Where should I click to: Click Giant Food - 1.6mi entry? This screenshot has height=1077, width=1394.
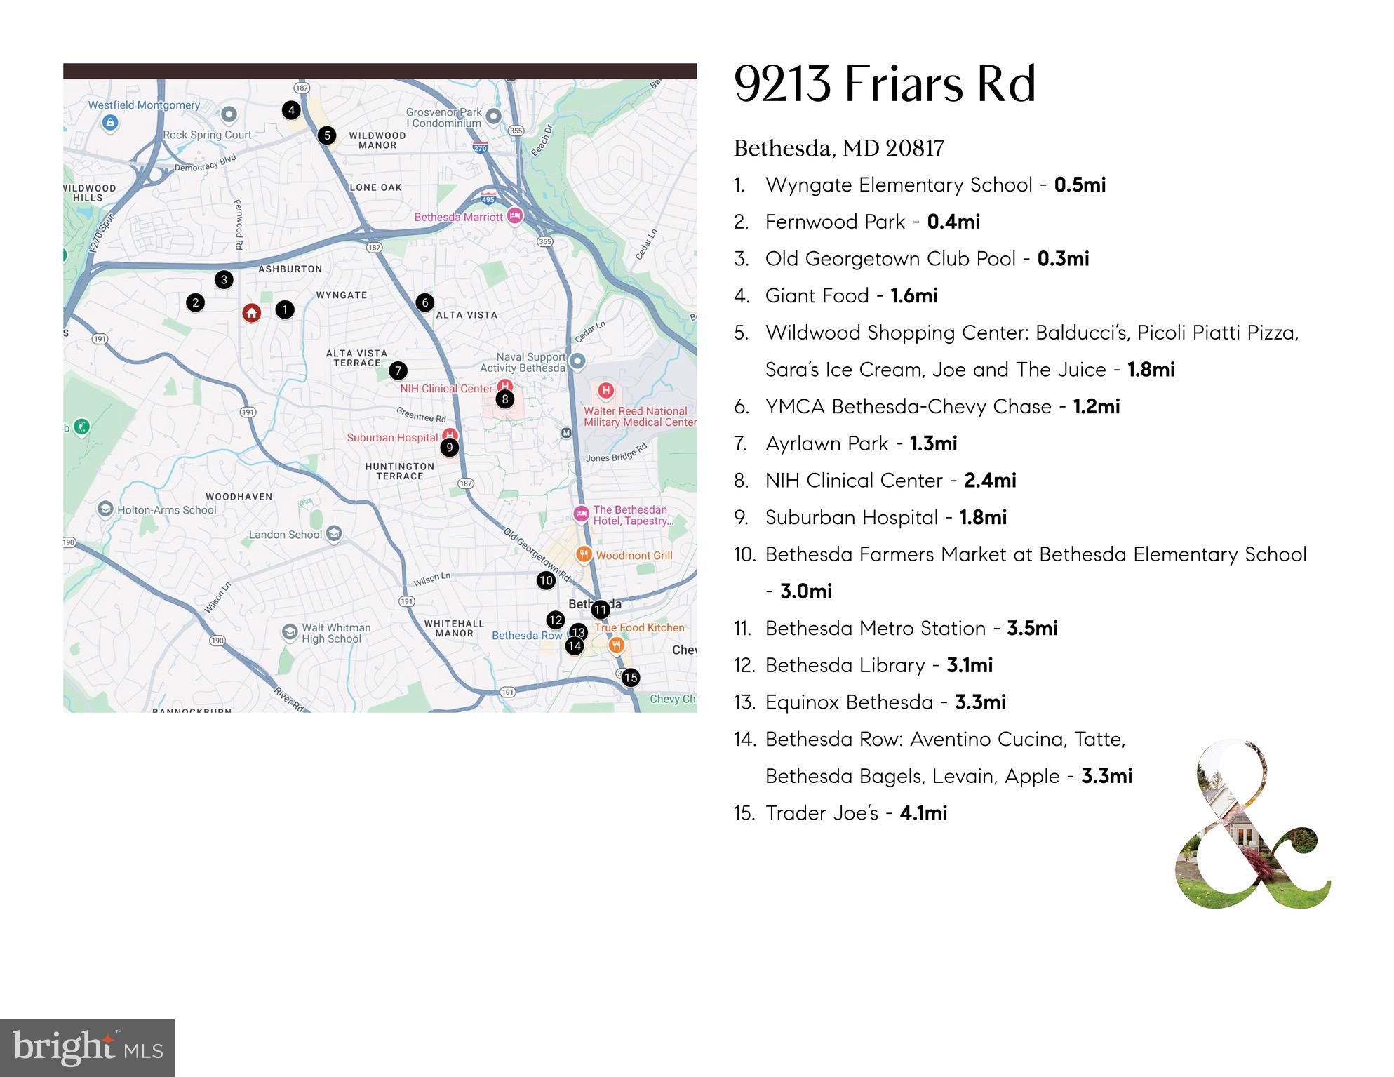pyautogui.click(x=836, y=295)
